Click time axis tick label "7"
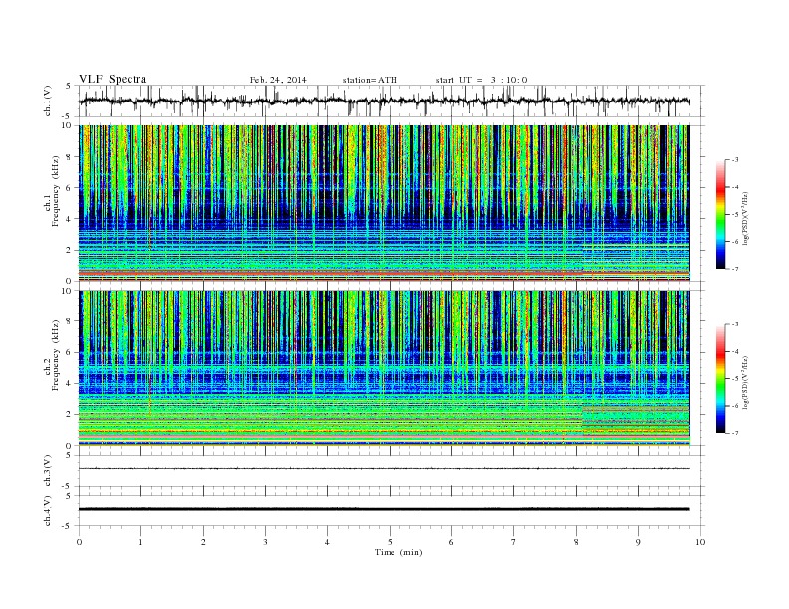Viewport: 789px width, 609px height. click(x=514, y=542)
